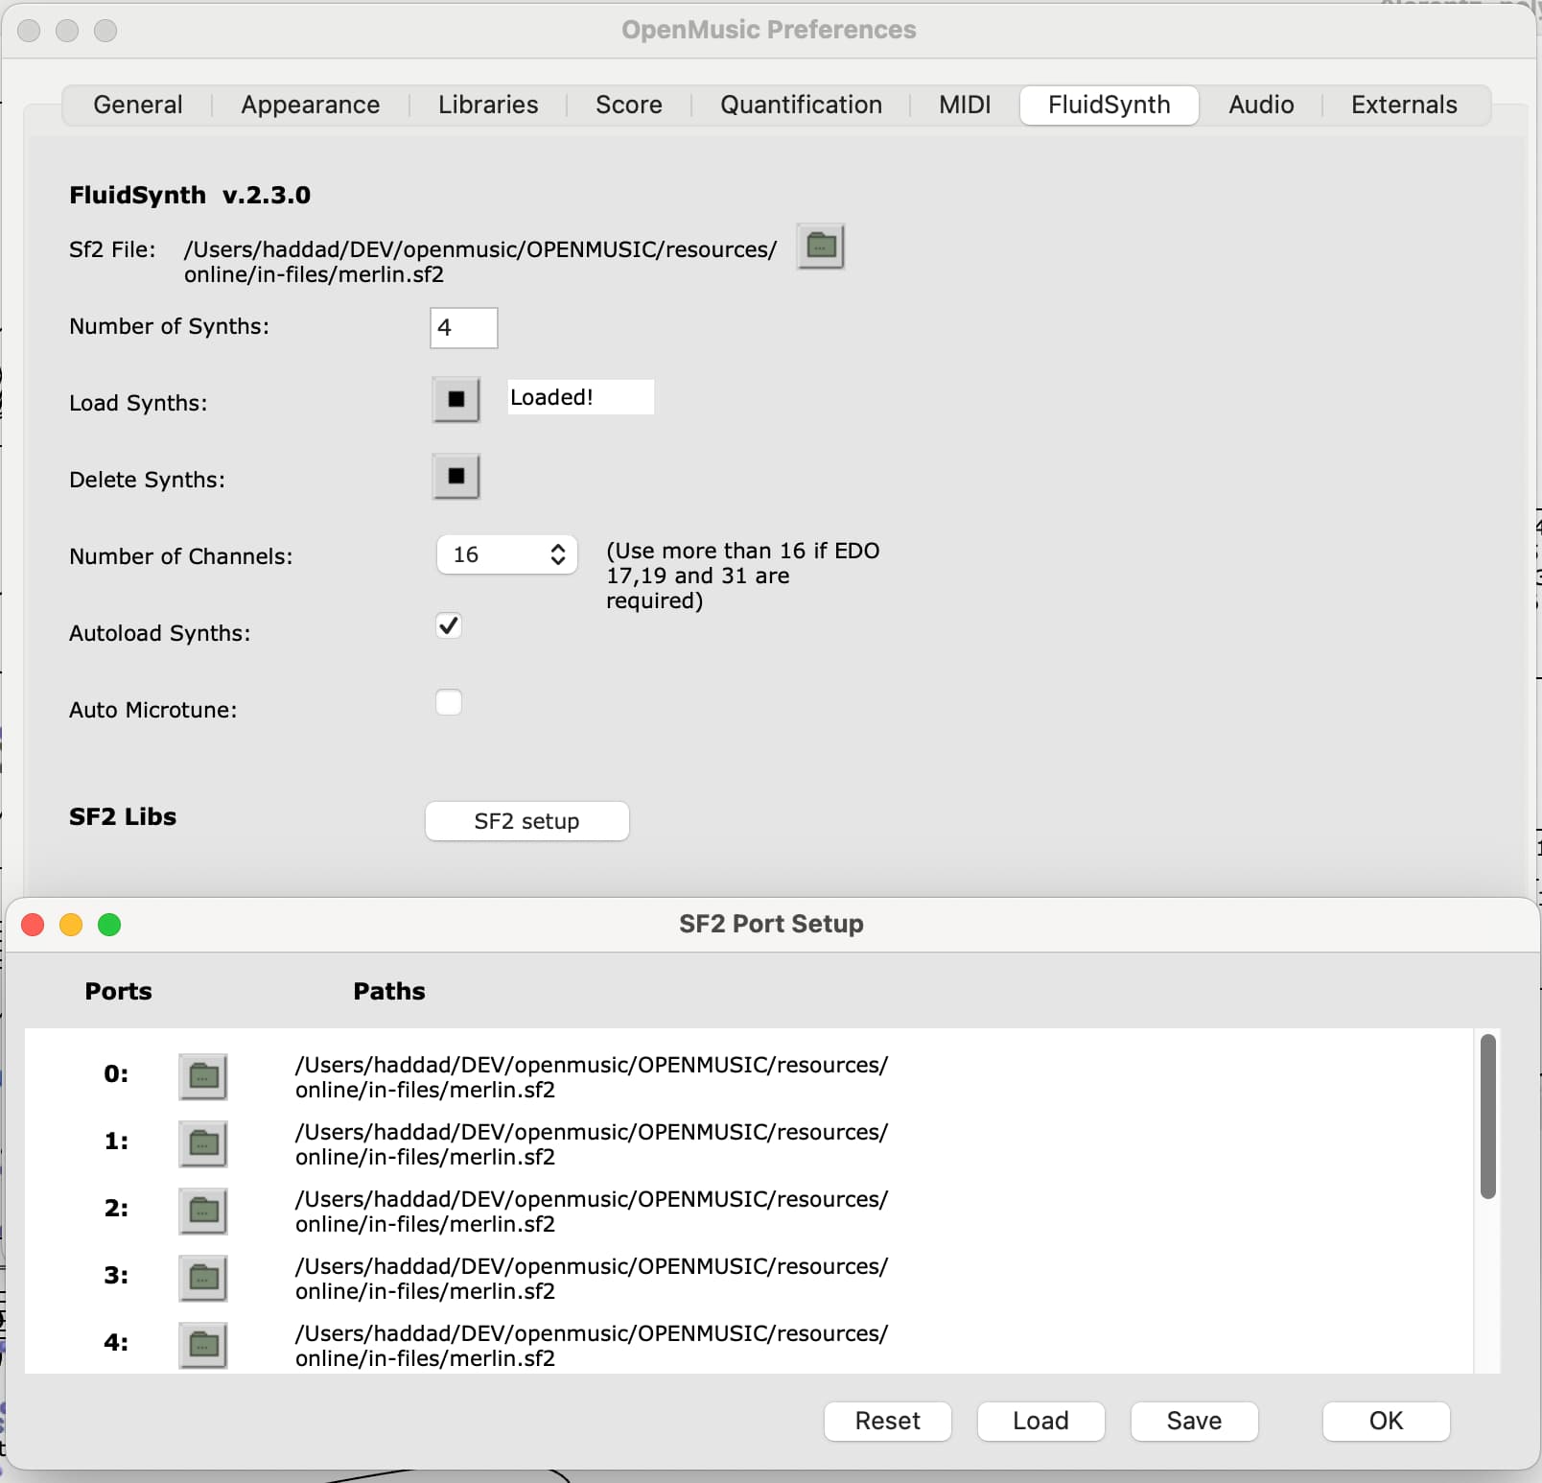Viewport: 1542px width, 1483px height.
Task: Open the Quantification preferences tab
Action: (801, 105)
